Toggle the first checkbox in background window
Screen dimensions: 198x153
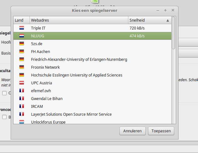(x=4, y=93)
